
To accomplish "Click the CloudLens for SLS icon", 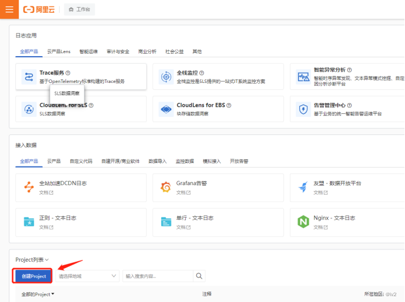I will [29, 109].
